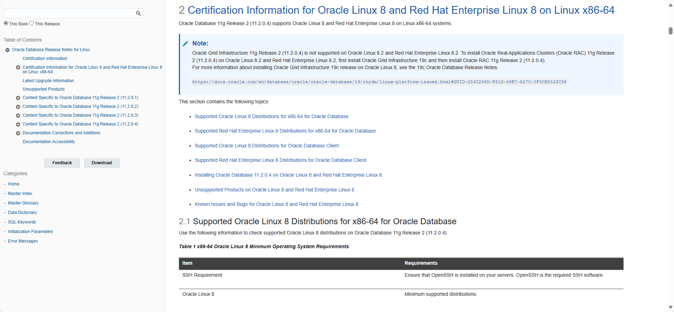Screen dimensions: 674x312
Task: Open Master Glossary category
Action: click(23, 203)
